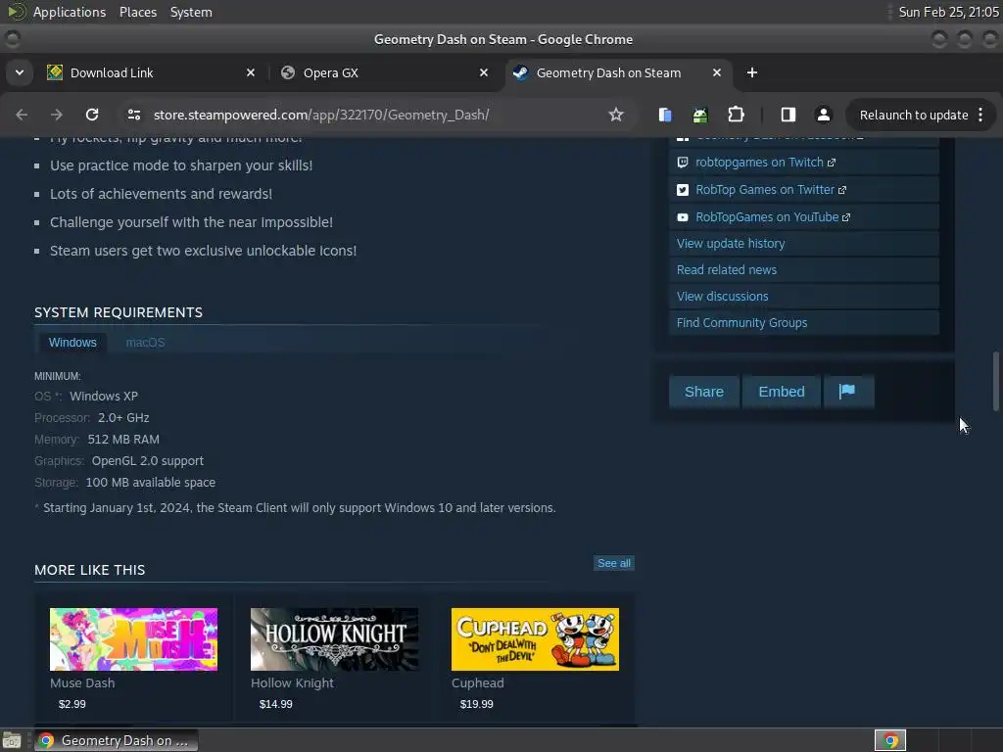This screenshot has height=752, width=1003.
Task: Switch to the Download Link tab
Action: tap(151, 72)
